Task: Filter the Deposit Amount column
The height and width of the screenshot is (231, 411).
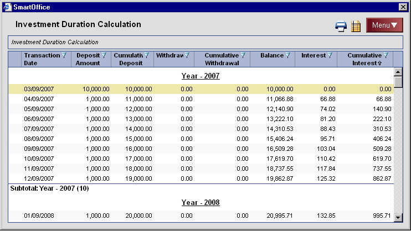Action: [x=104, y=55]
